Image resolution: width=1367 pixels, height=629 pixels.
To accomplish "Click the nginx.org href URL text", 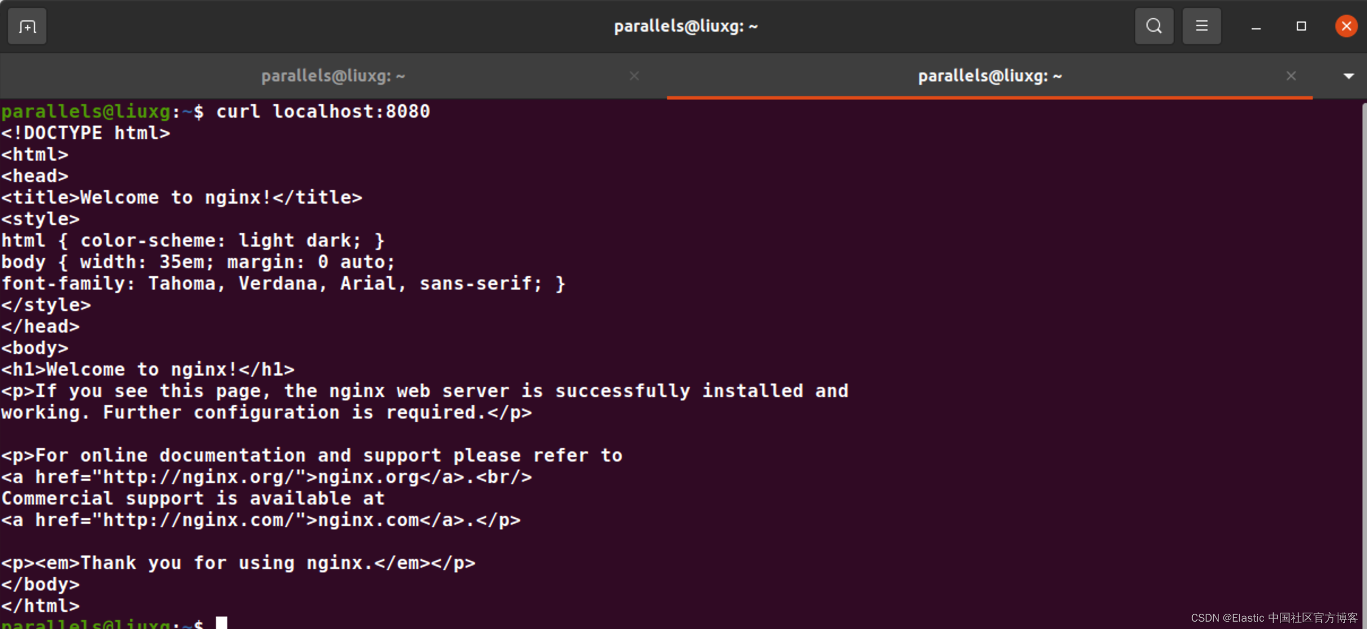I will [199, 477].
